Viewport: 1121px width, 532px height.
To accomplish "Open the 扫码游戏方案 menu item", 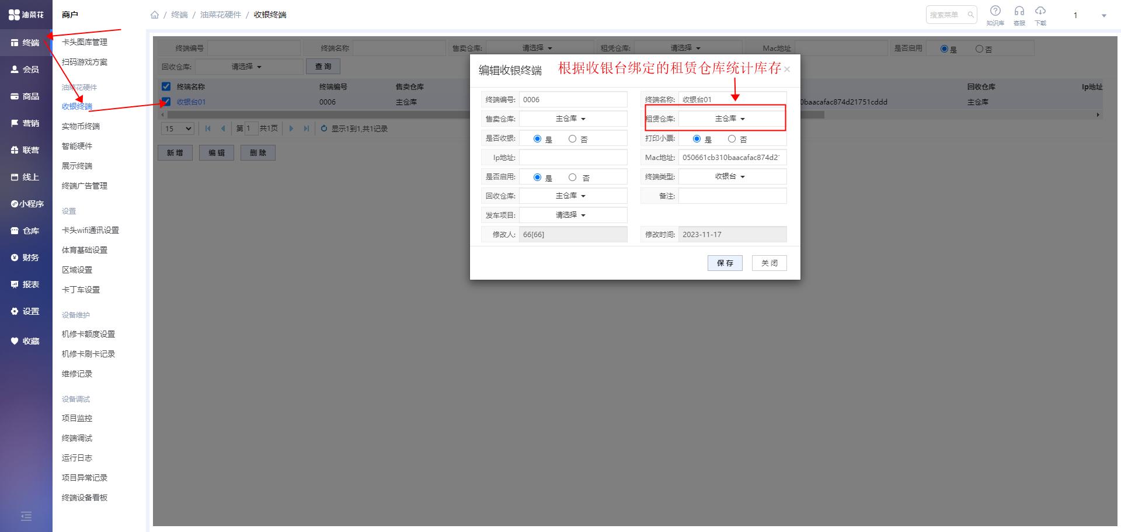I will click(x=85, y=62).
